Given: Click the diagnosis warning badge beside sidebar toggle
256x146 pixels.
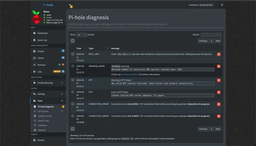Looking at the screenshot, I should (71, 7).
